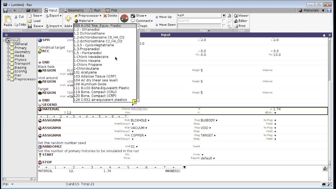Viewport: 336px width, 189px height.
Task: Click the Z value 12 field
Action: coord(69,113)
